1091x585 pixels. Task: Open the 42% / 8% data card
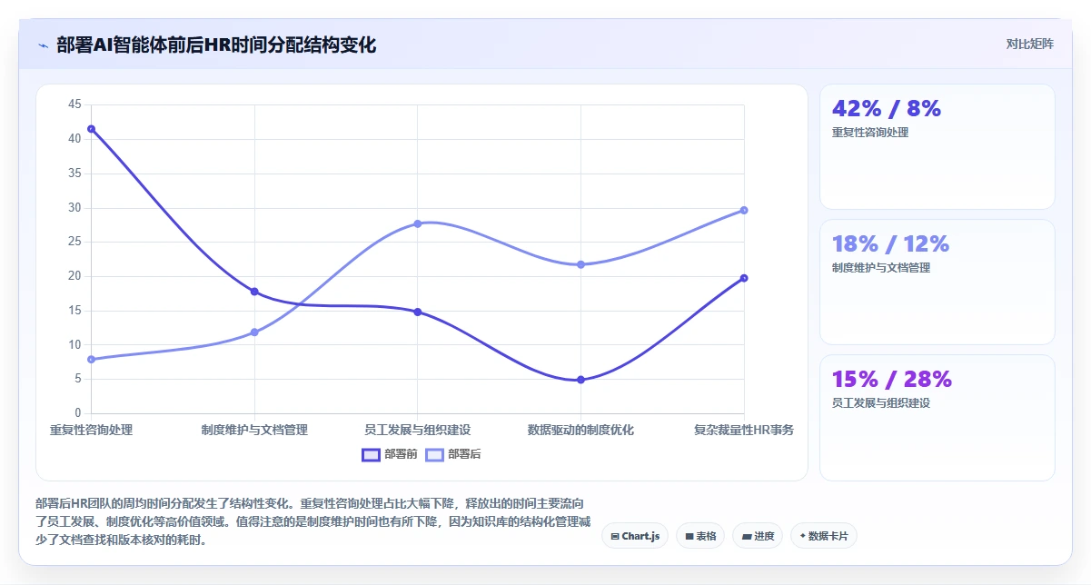click(x=937, y=147)
